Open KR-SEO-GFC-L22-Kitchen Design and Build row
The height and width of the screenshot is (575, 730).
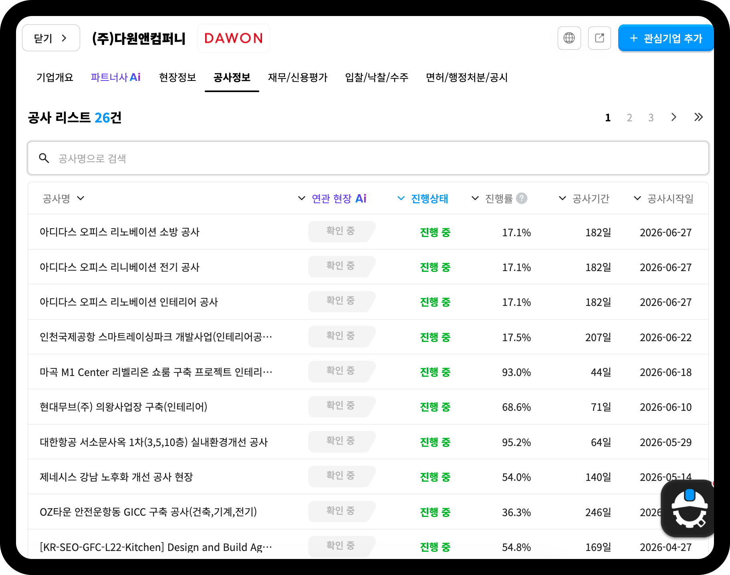pyautogui.click(x=368, y=545)
